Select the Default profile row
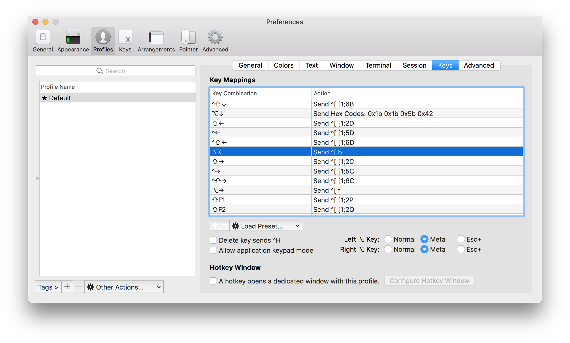The image size is (570, 343). coord(118,98)
